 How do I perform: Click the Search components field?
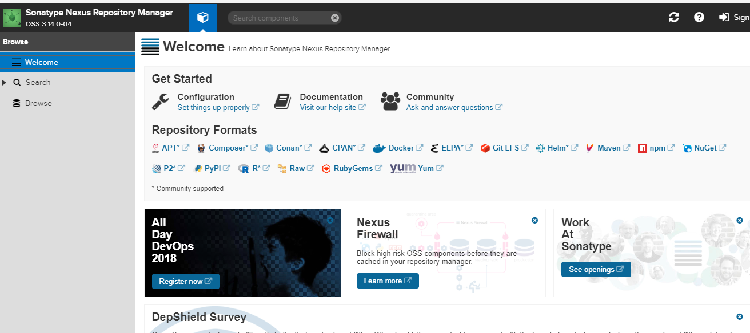[x=284, y=18]
